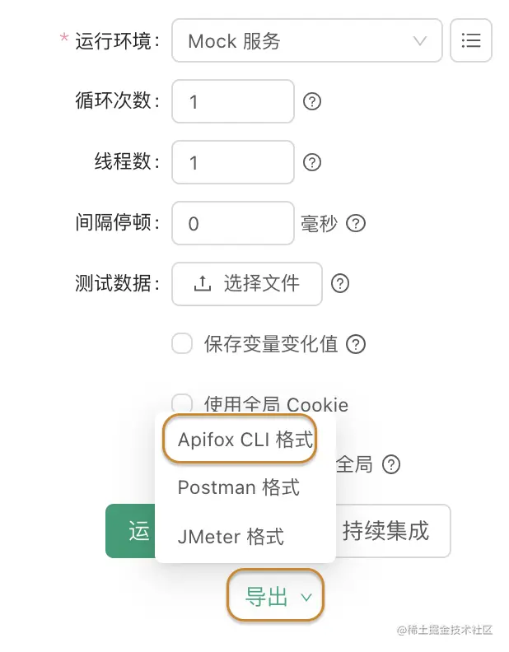Click help icon beside 毫秒 label

point(356,223)
